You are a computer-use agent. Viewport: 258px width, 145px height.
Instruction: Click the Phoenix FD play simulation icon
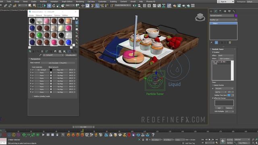43,135
